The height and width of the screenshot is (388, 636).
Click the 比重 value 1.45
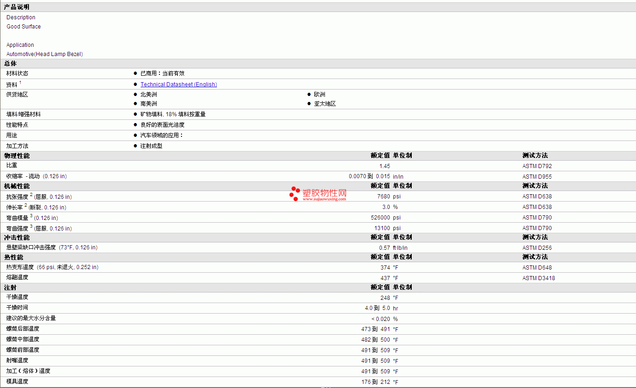pyautogui.click(x=385, y=166)
